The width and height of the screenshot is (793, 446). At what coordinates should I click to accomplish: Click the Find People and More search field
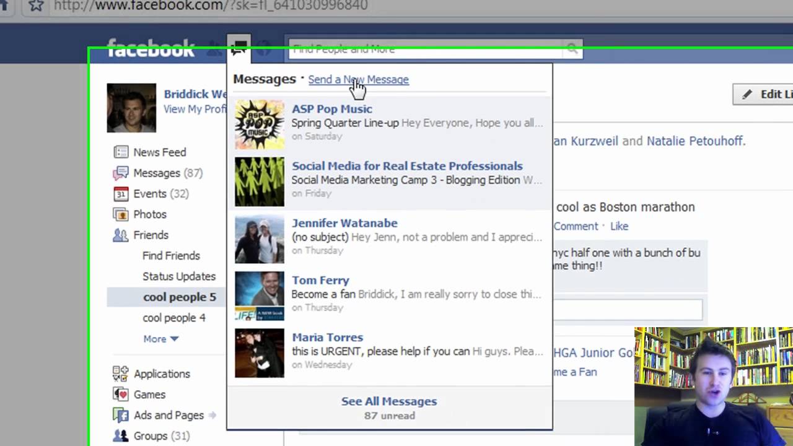(x=426, y=49)
